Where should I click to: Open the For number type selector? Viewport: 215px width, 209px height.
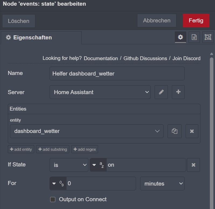point(58,184)
